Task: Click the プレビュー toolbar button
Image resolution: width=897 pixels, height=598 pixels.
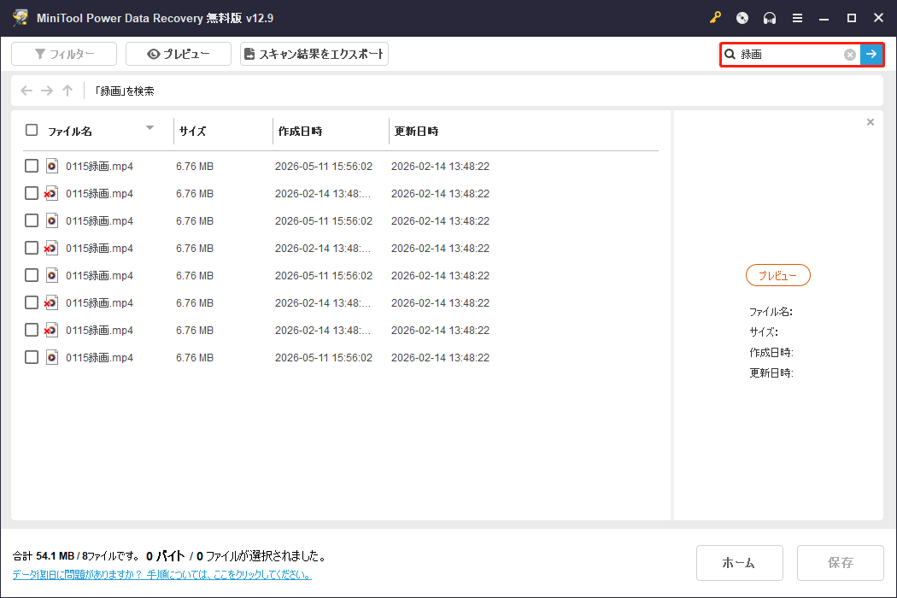Action: [x=179, y=54]
